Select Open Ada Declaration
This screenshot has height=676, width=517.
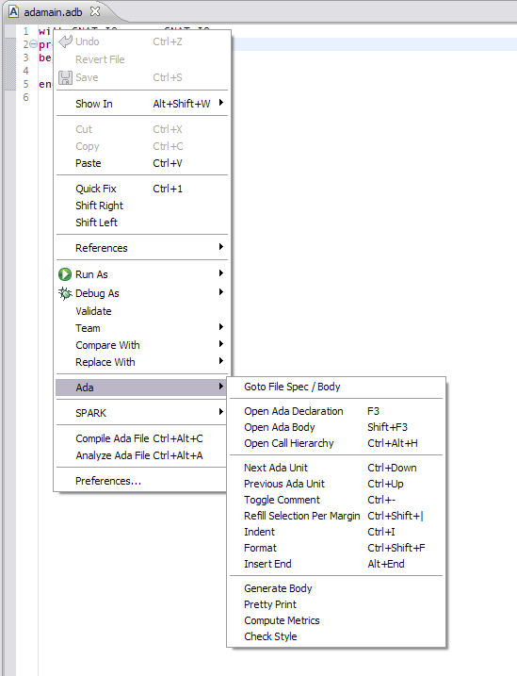tap(336, 411)
